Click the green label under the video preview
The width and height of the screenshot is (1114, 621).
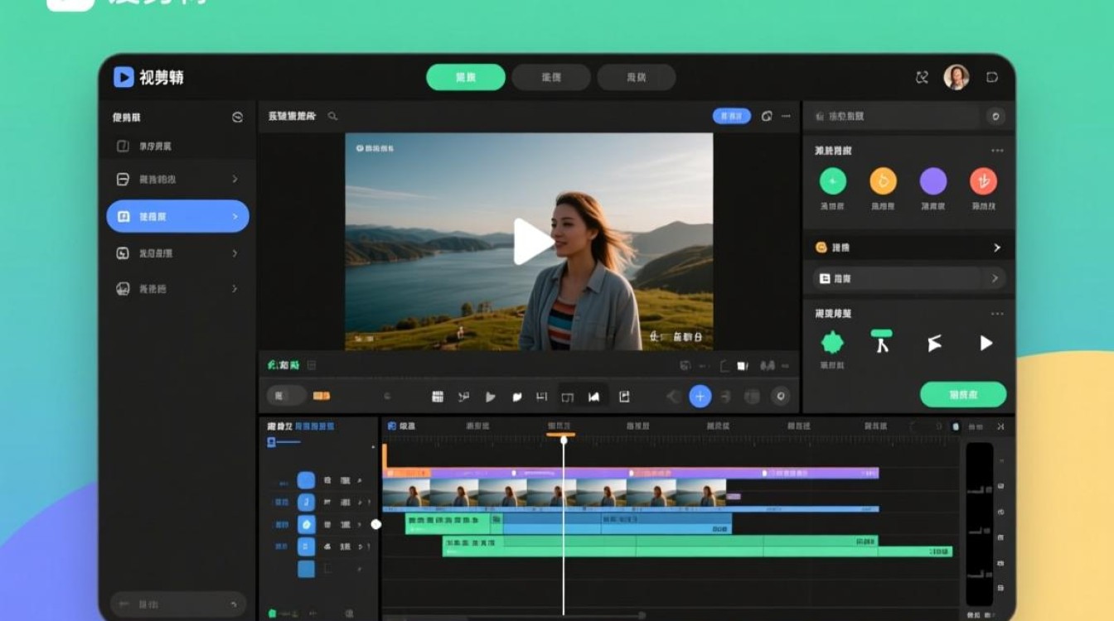283,365
